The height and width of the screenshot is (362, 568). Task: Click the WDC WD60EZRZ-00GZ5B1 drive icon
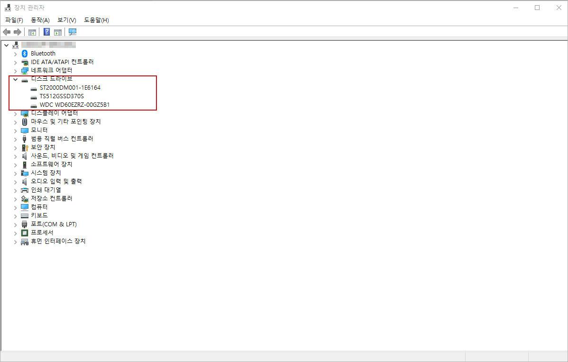[x=34, y=105]
